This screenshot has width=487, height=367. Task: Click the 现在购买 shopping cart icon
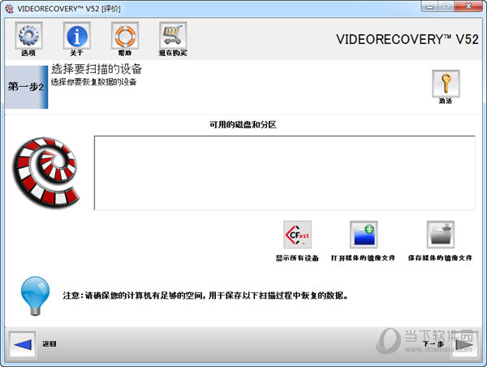pos(173,36)
